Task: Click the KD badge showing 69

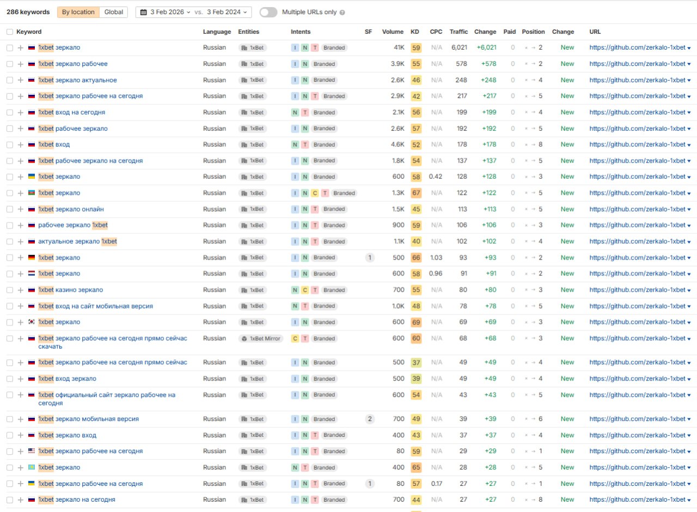Action: tap(416, 322)
